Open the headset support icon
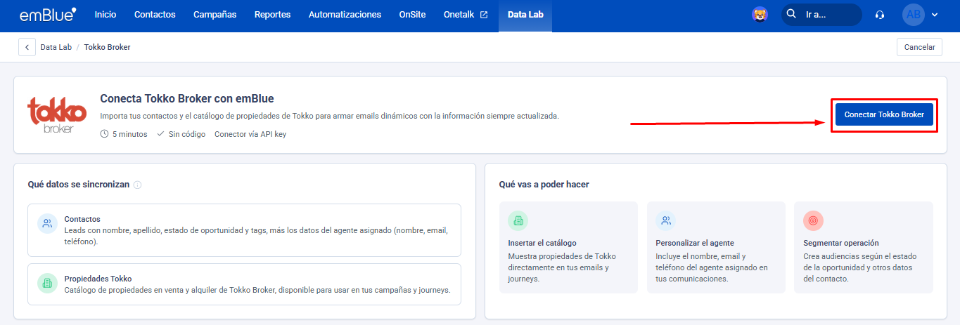The height and width of the screenshot is (325, 960). (x=880, y=15)
